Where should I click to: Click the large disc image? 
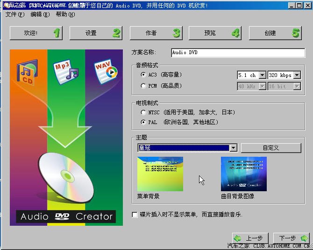(66, 175)
